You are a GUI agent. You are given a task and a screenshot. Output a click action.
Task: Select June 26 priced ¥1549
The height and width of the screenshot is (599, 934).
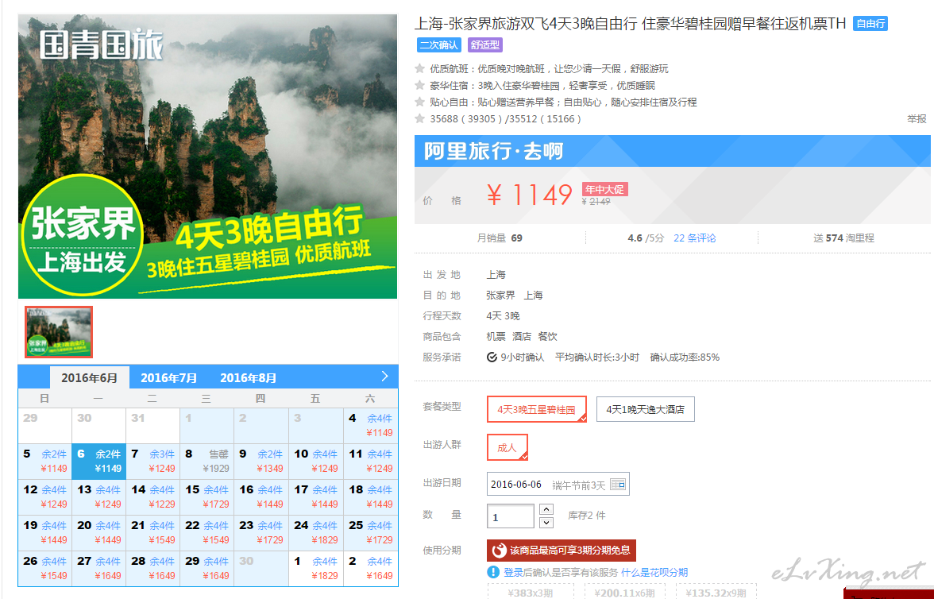tap(44, 569)
